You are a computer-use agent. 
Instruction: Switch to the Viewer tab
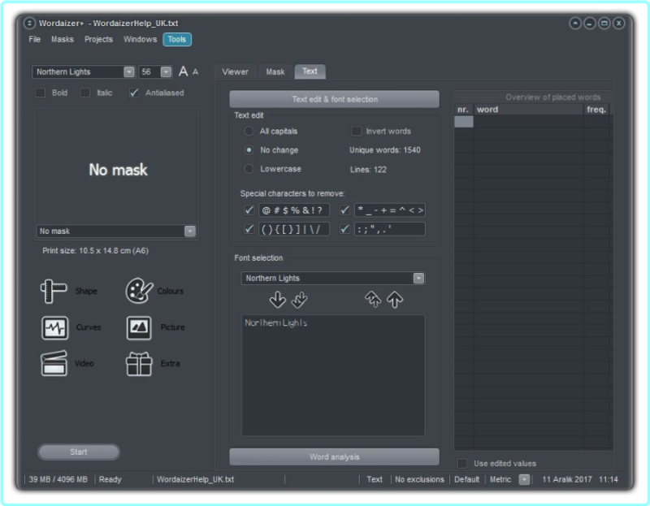[235, 71]
